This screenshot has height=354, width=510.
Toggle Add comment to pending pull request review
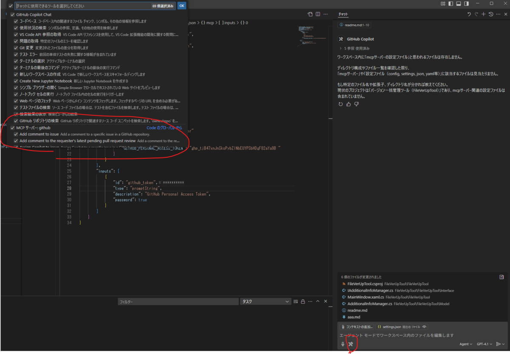(16, 140)
